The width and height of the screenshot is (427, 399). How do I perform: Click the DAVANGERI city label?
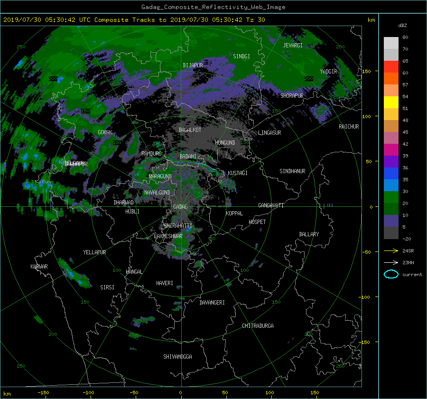[212, 302]
